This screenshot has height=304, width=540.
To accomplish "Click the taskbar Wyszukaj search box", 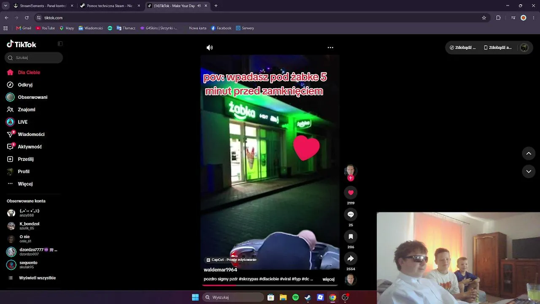I will click(x=233, y=297).
